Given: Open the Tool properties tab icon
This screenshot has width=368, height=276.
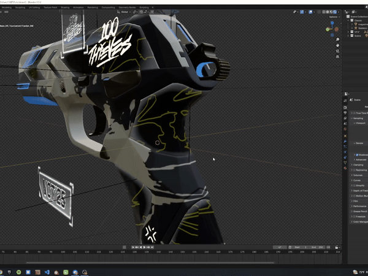Looking at the screenshot, I should pyautogui.click(x=345, y=101).
